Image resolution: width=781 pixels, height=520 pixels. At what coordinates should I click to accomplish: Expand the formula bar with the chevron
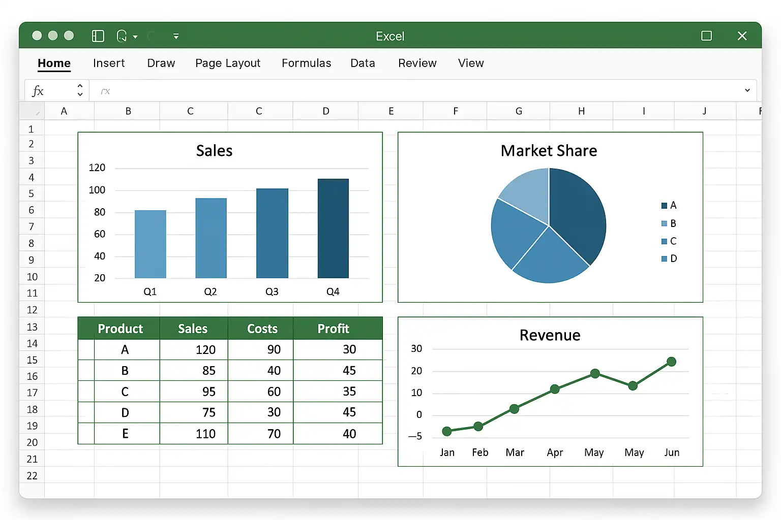[x=747, y=90]
